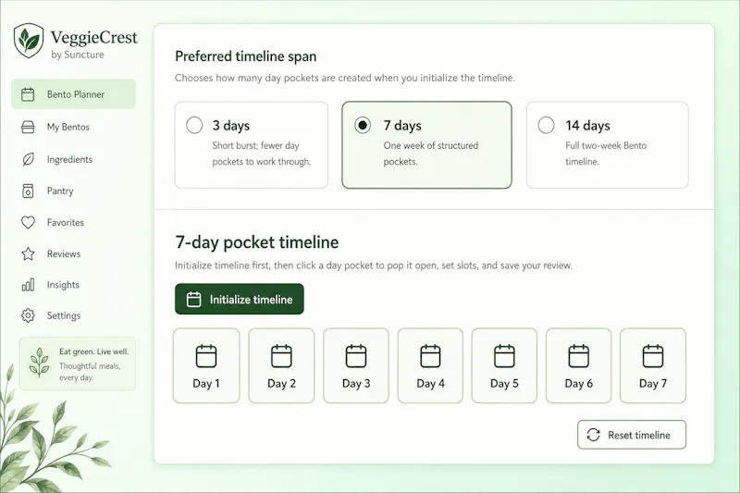Click the Reviews star icon

28,253
